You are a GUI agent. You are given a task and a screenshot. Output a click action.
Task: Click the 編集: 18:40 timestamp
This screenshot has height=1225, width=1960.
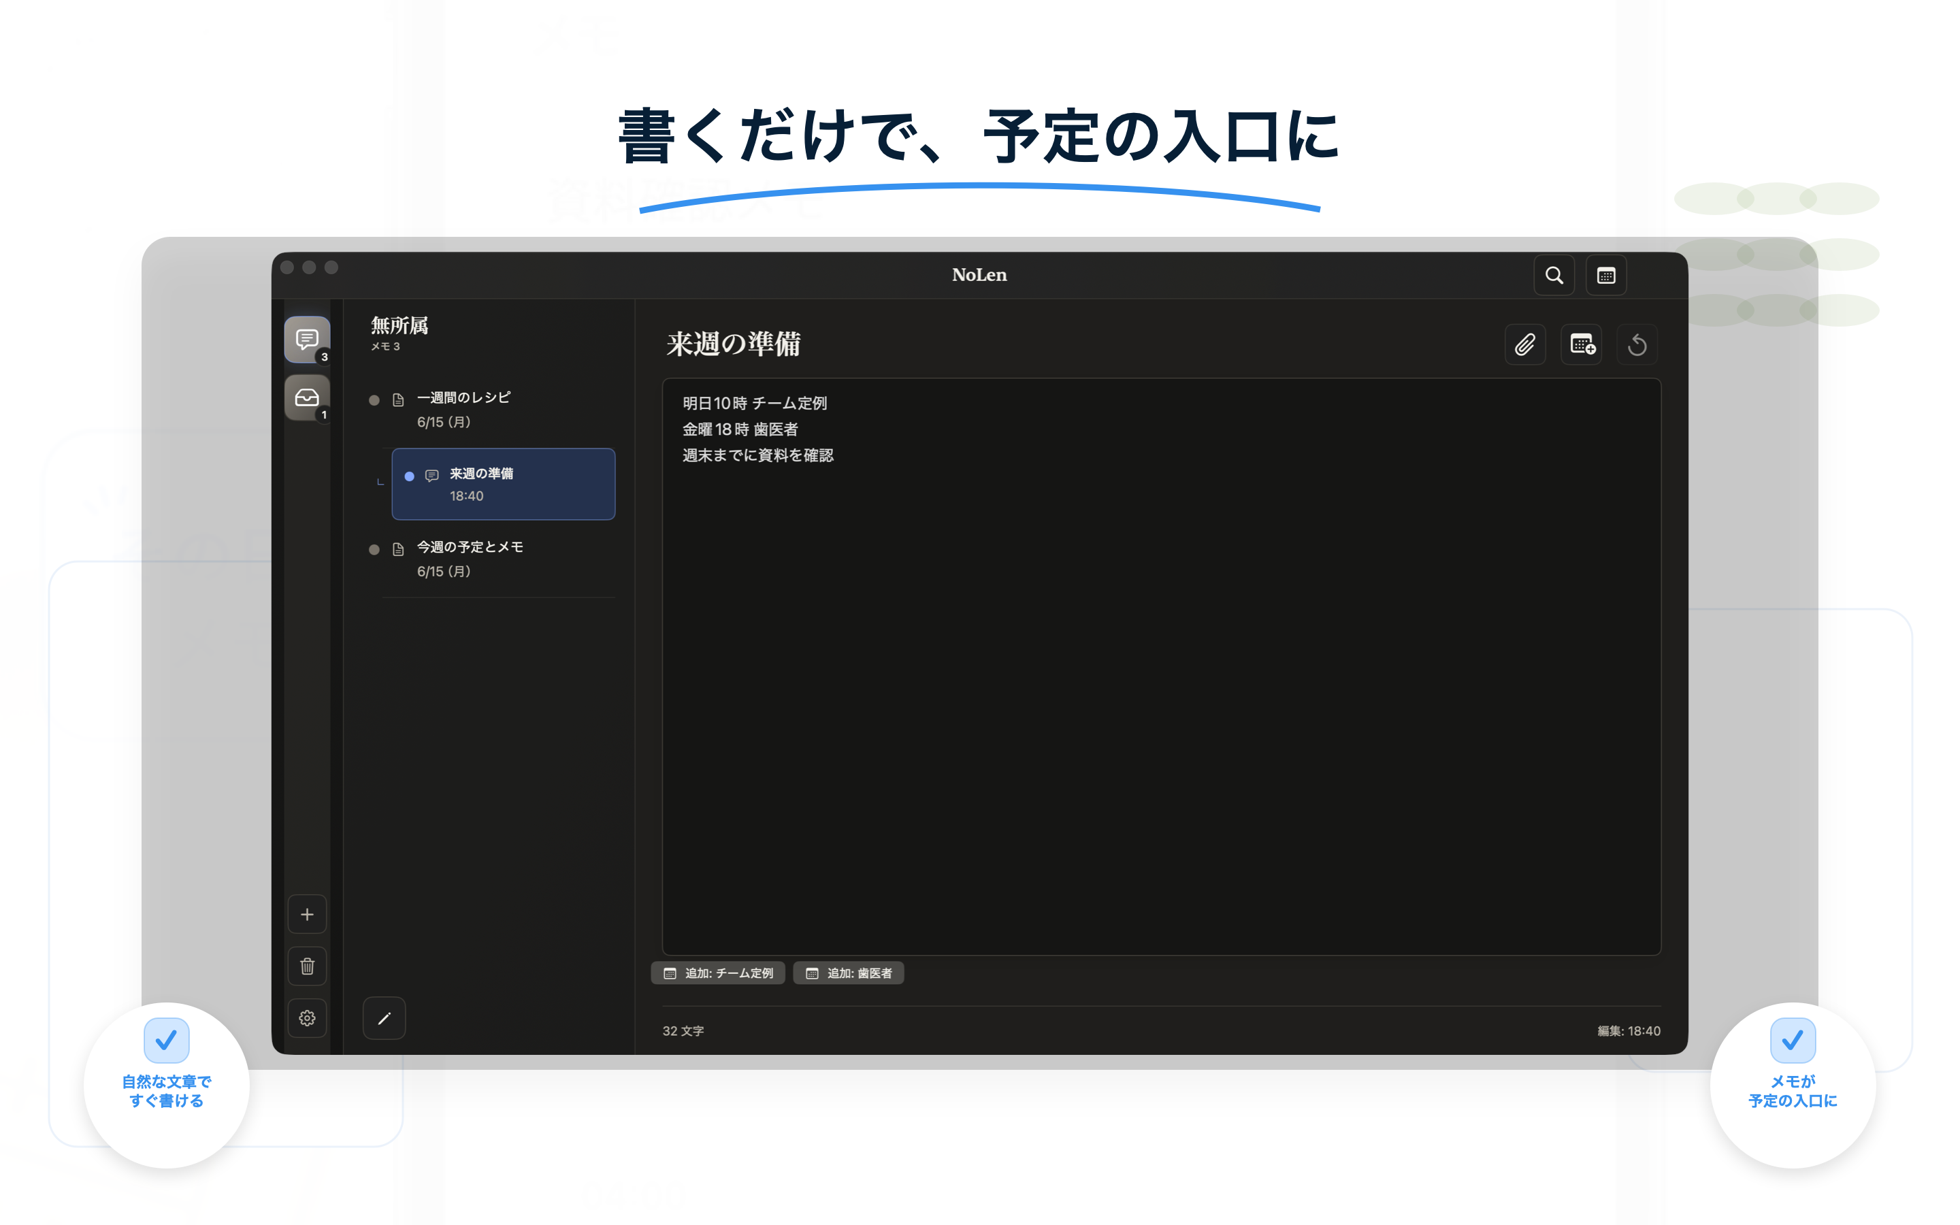pos(1629,1030)
